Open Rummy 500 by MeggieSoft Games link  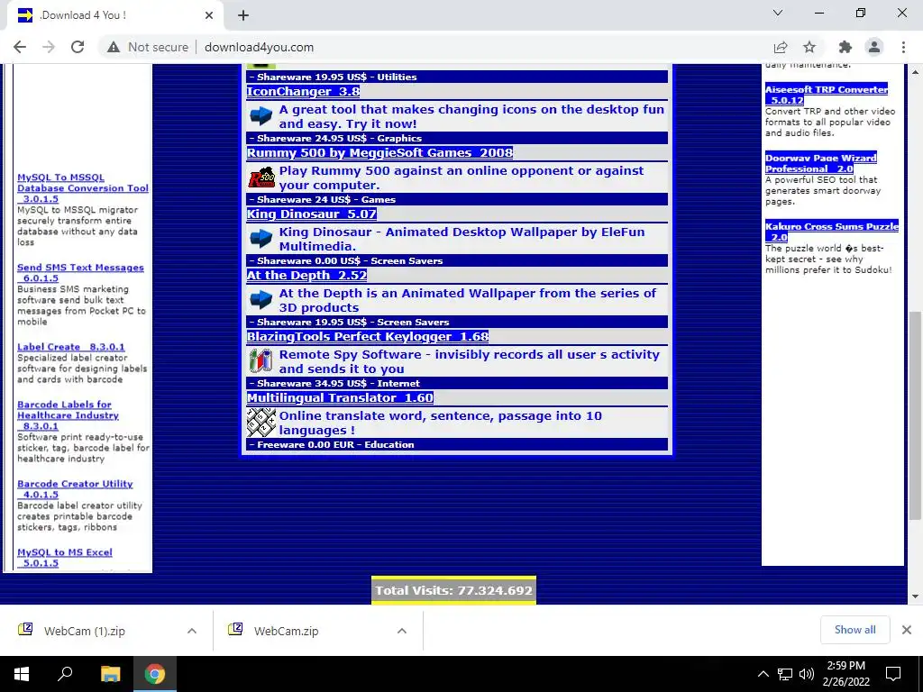(379, 153)
